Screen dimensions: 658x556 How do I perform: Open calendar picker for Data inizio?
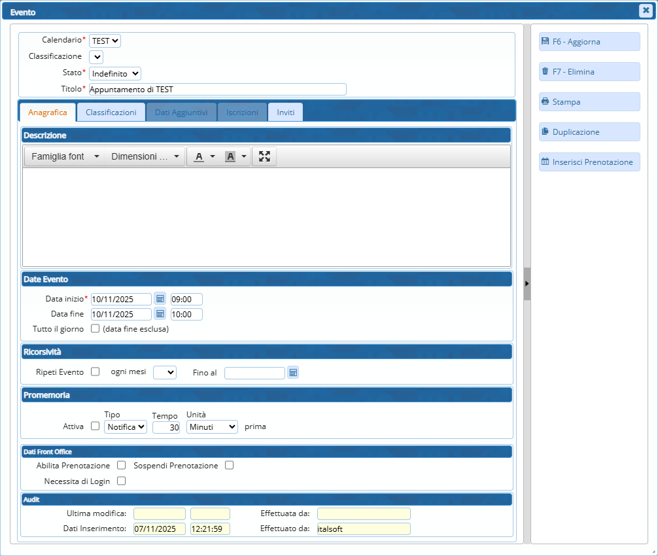pos(160,299)
